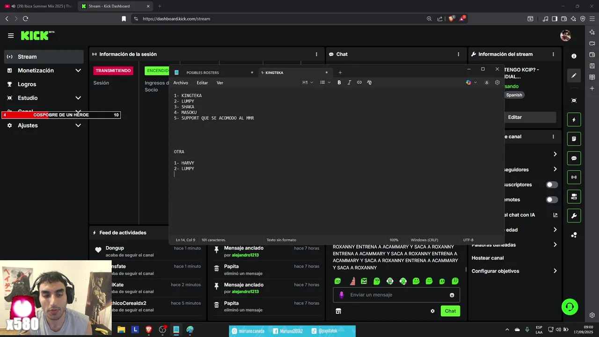Clear formatting in Notepad toolbar
Image resolution: width=599 pixels, height=337 pixels.
coord(369,82)
